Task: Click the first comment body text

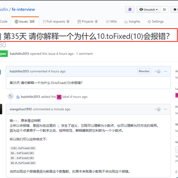Action: [x=46, y=83]
